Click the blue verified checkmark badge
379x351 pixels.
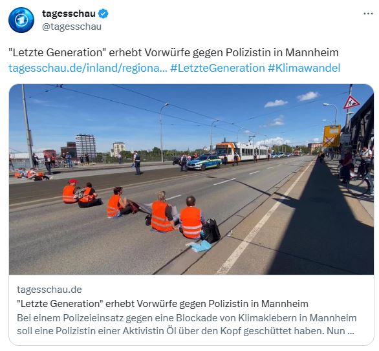click(103, 14)
